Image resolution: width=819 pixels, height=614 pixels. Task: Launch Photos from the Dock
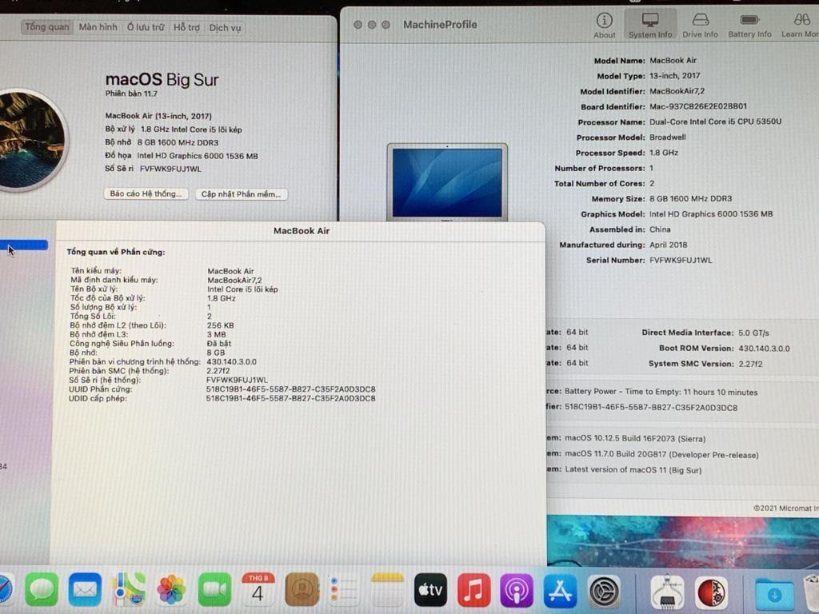coord(171,590)
